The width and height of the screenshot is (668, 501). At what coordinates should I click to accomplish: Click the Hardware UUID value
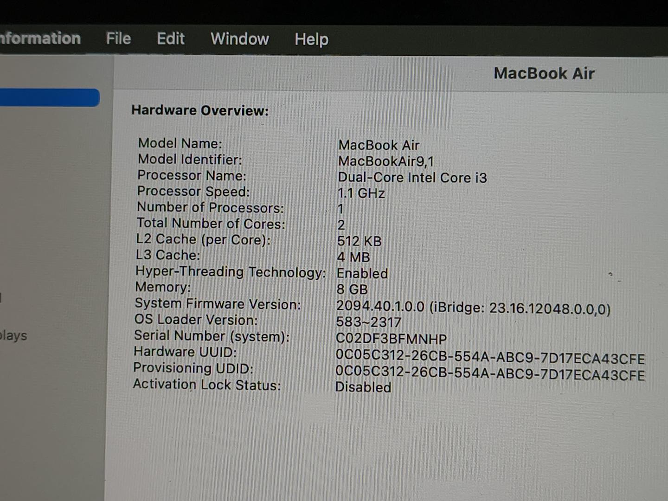click(490, 359)
